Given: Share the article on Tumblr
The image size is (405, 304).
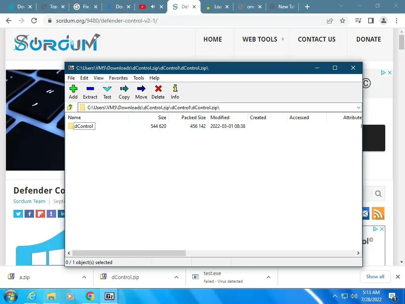Looking at the screenshot, I should [51, 214].
